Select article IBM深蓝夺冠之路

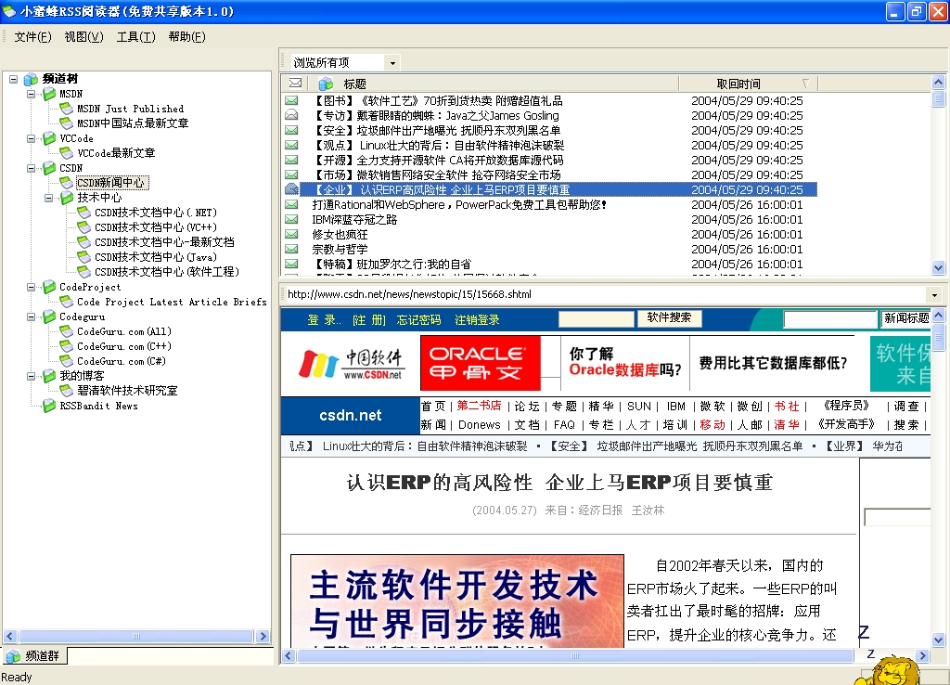[354, 219]
